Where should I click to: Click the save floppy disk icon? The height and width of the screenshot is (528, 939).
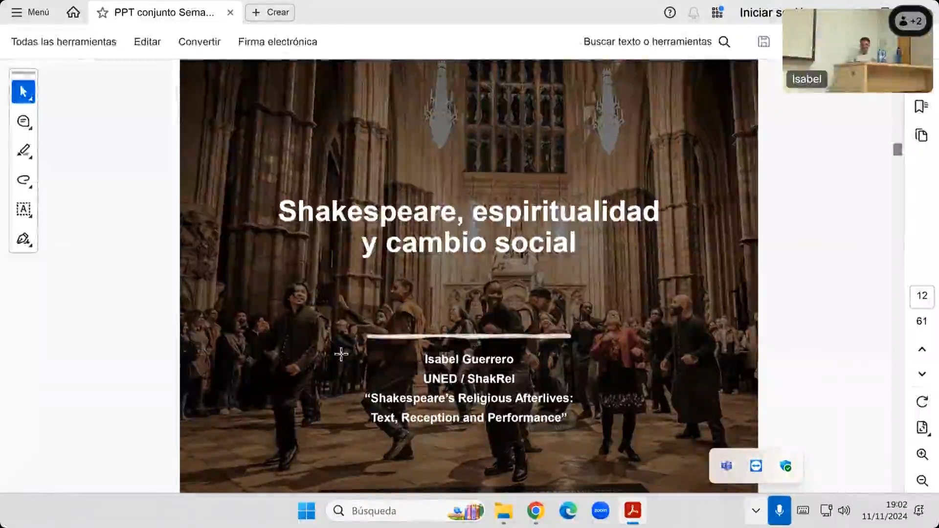pos(763,42)
